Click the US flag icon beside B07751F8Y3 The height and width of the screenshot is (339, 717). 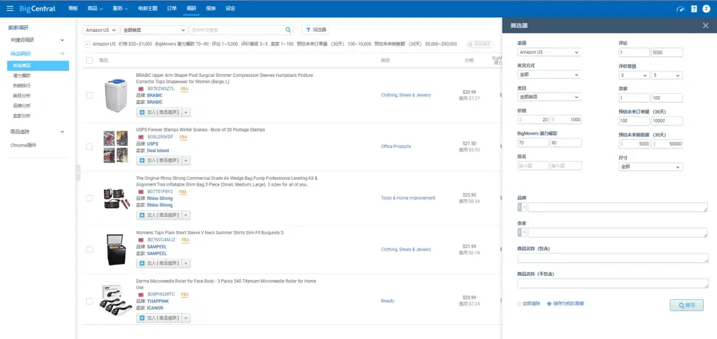point(141,192)
